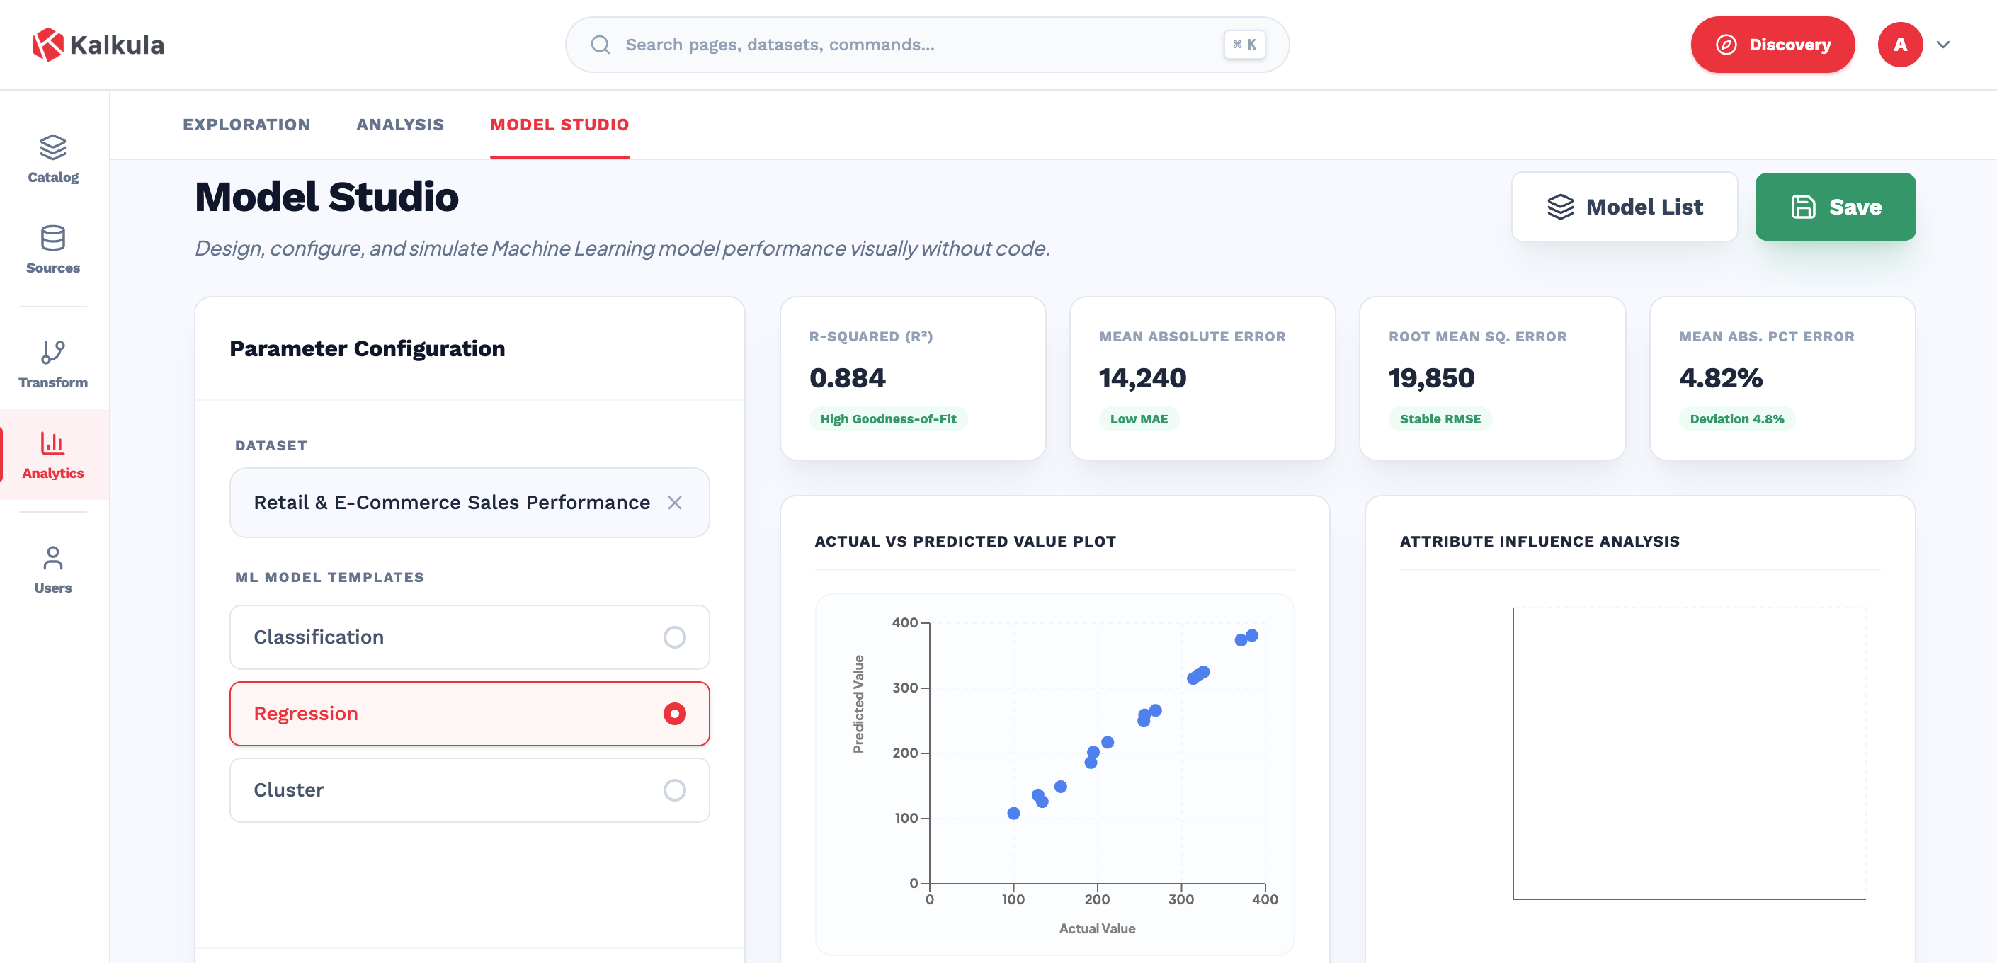Click the lowest scatter plot point
The image size is (1997, 963).
click(x=1013, y=813)
